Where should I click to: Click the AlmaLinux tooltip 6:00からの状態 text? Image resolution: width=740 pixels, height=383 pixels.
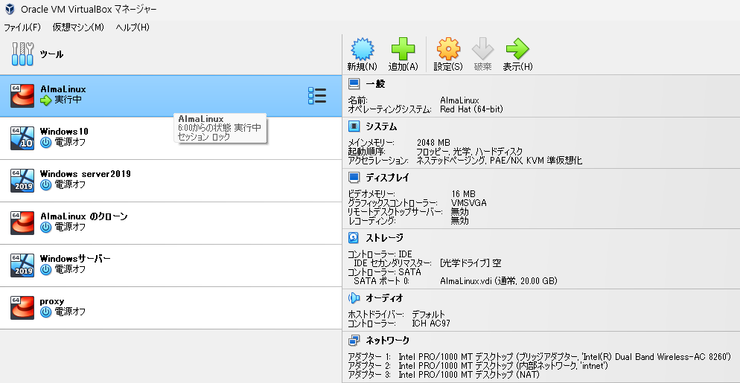(220, 128)
